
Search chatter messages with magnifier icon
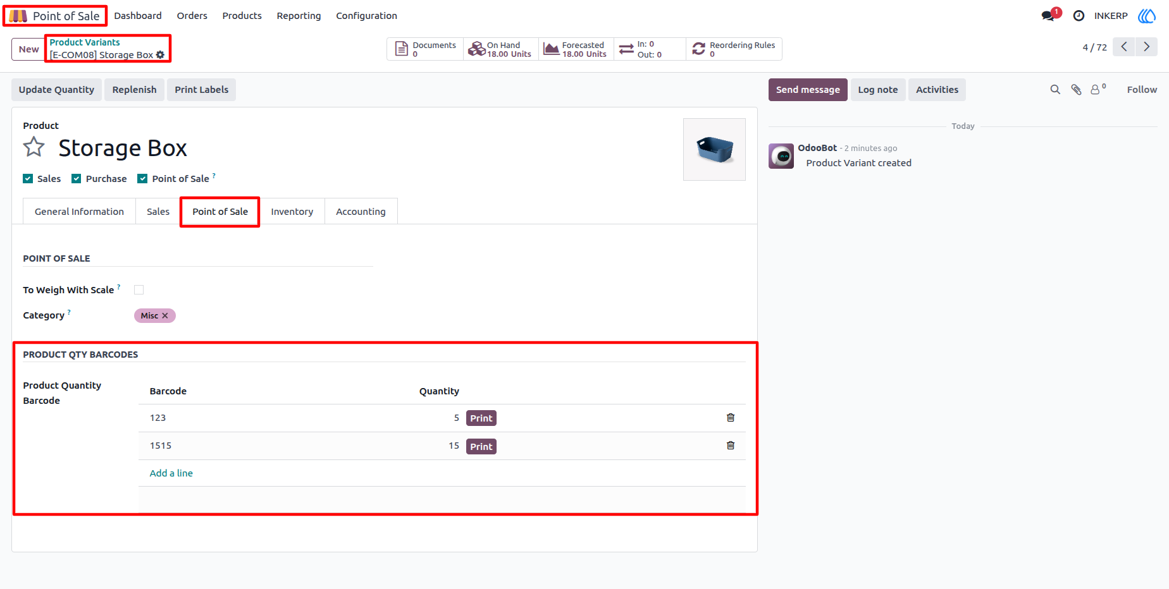click(x=1055, y=90)
